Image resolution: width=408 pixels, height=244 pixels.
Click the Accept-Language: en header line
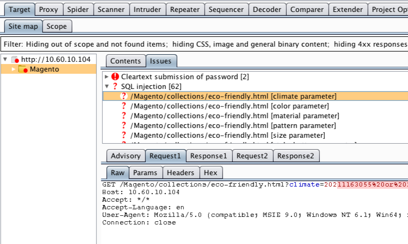point(143,208)
